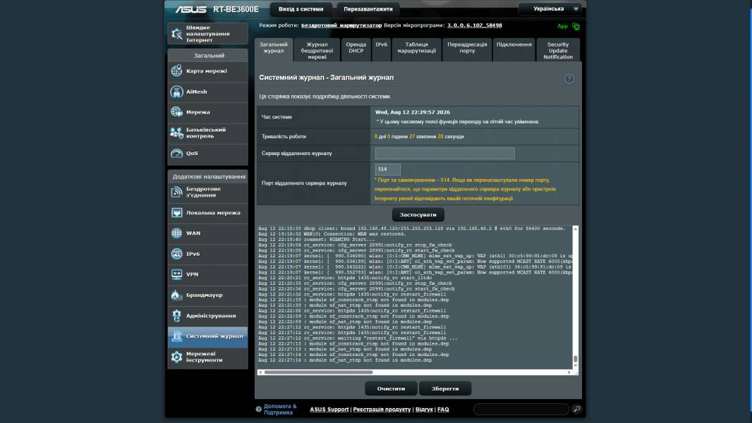Image resolution: width=752 pixels, height=423 pixels.
Task: Open the Мережа globe icon
Action: pyautogui.click(x=176, y=112)
